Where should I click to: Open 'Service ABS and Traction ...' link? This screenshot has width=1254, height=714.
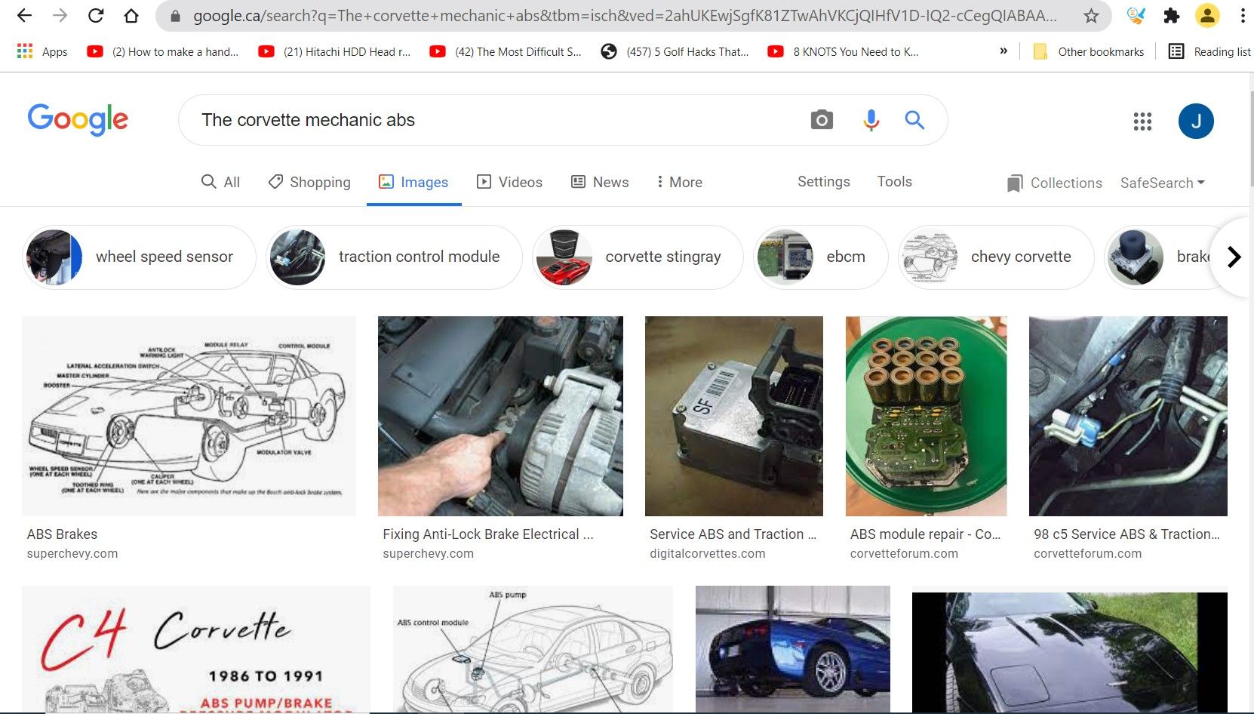[x=733, y=534]
